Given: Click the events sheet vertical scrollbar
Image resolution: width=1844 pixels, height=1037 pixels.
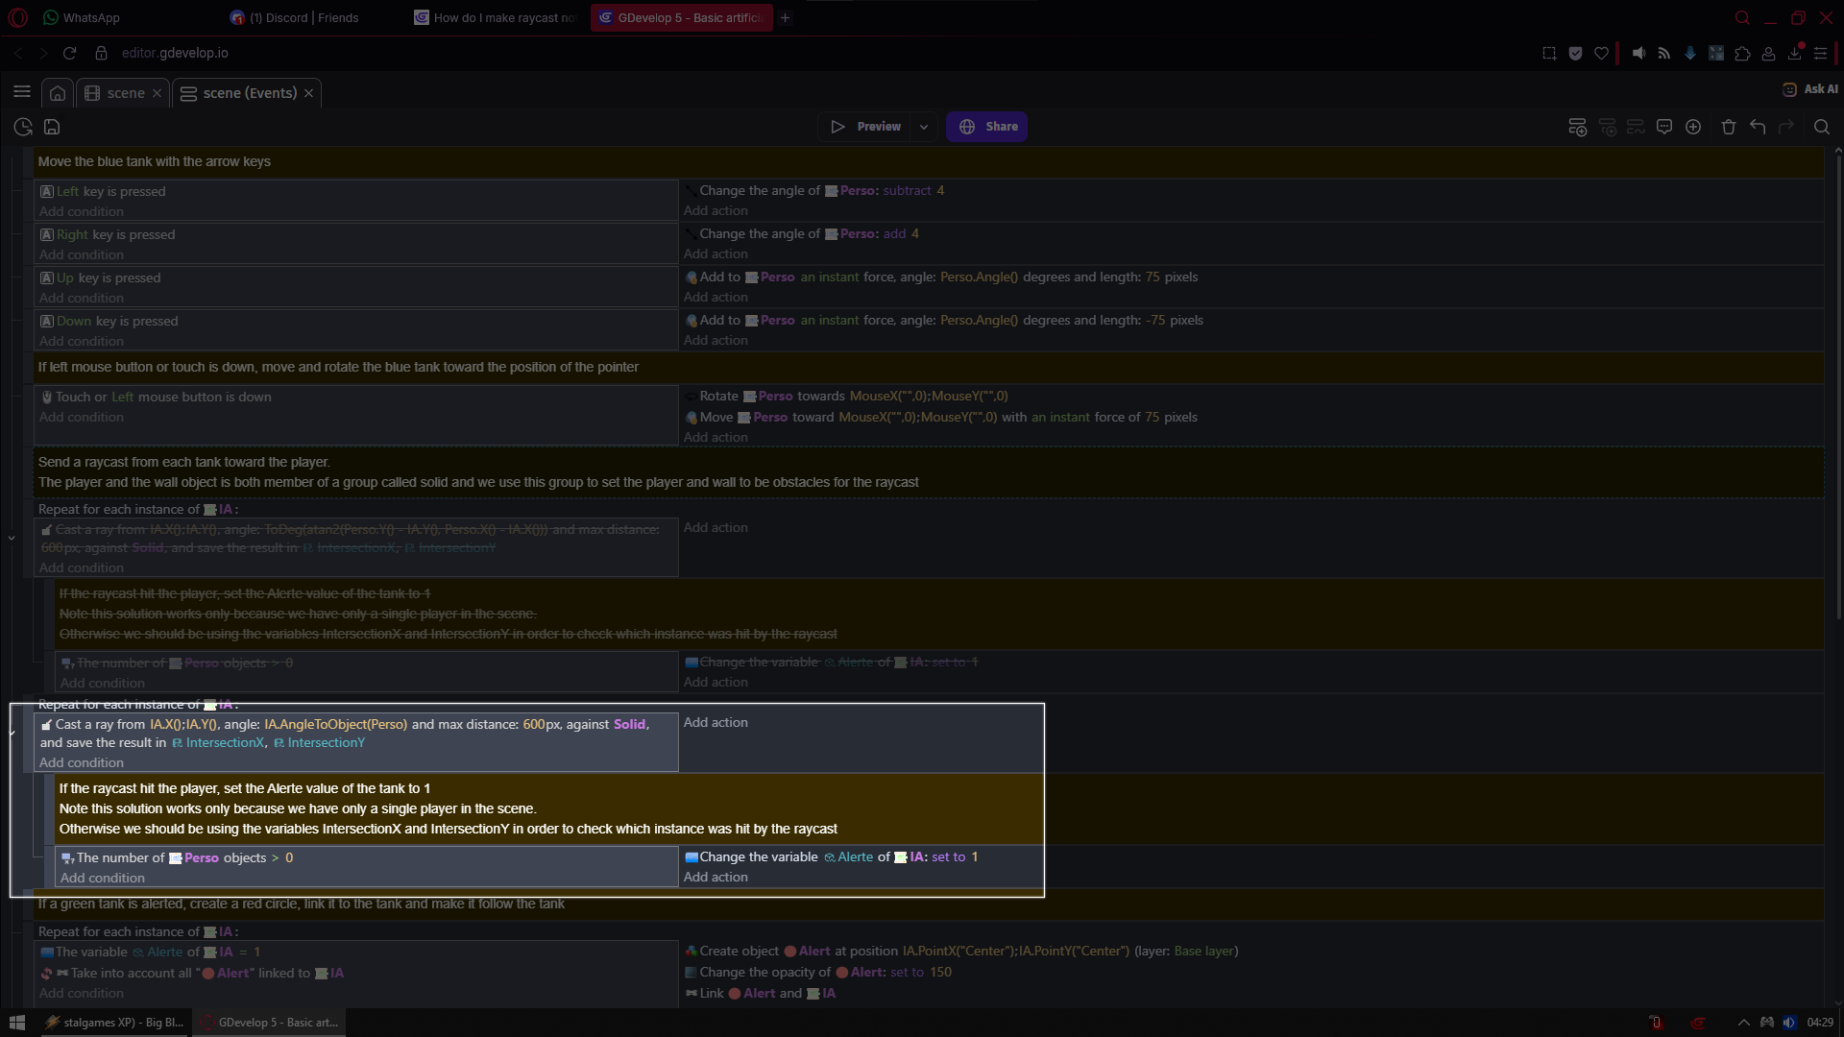Looking at the screenshot, I should (x=1837, y=384).
